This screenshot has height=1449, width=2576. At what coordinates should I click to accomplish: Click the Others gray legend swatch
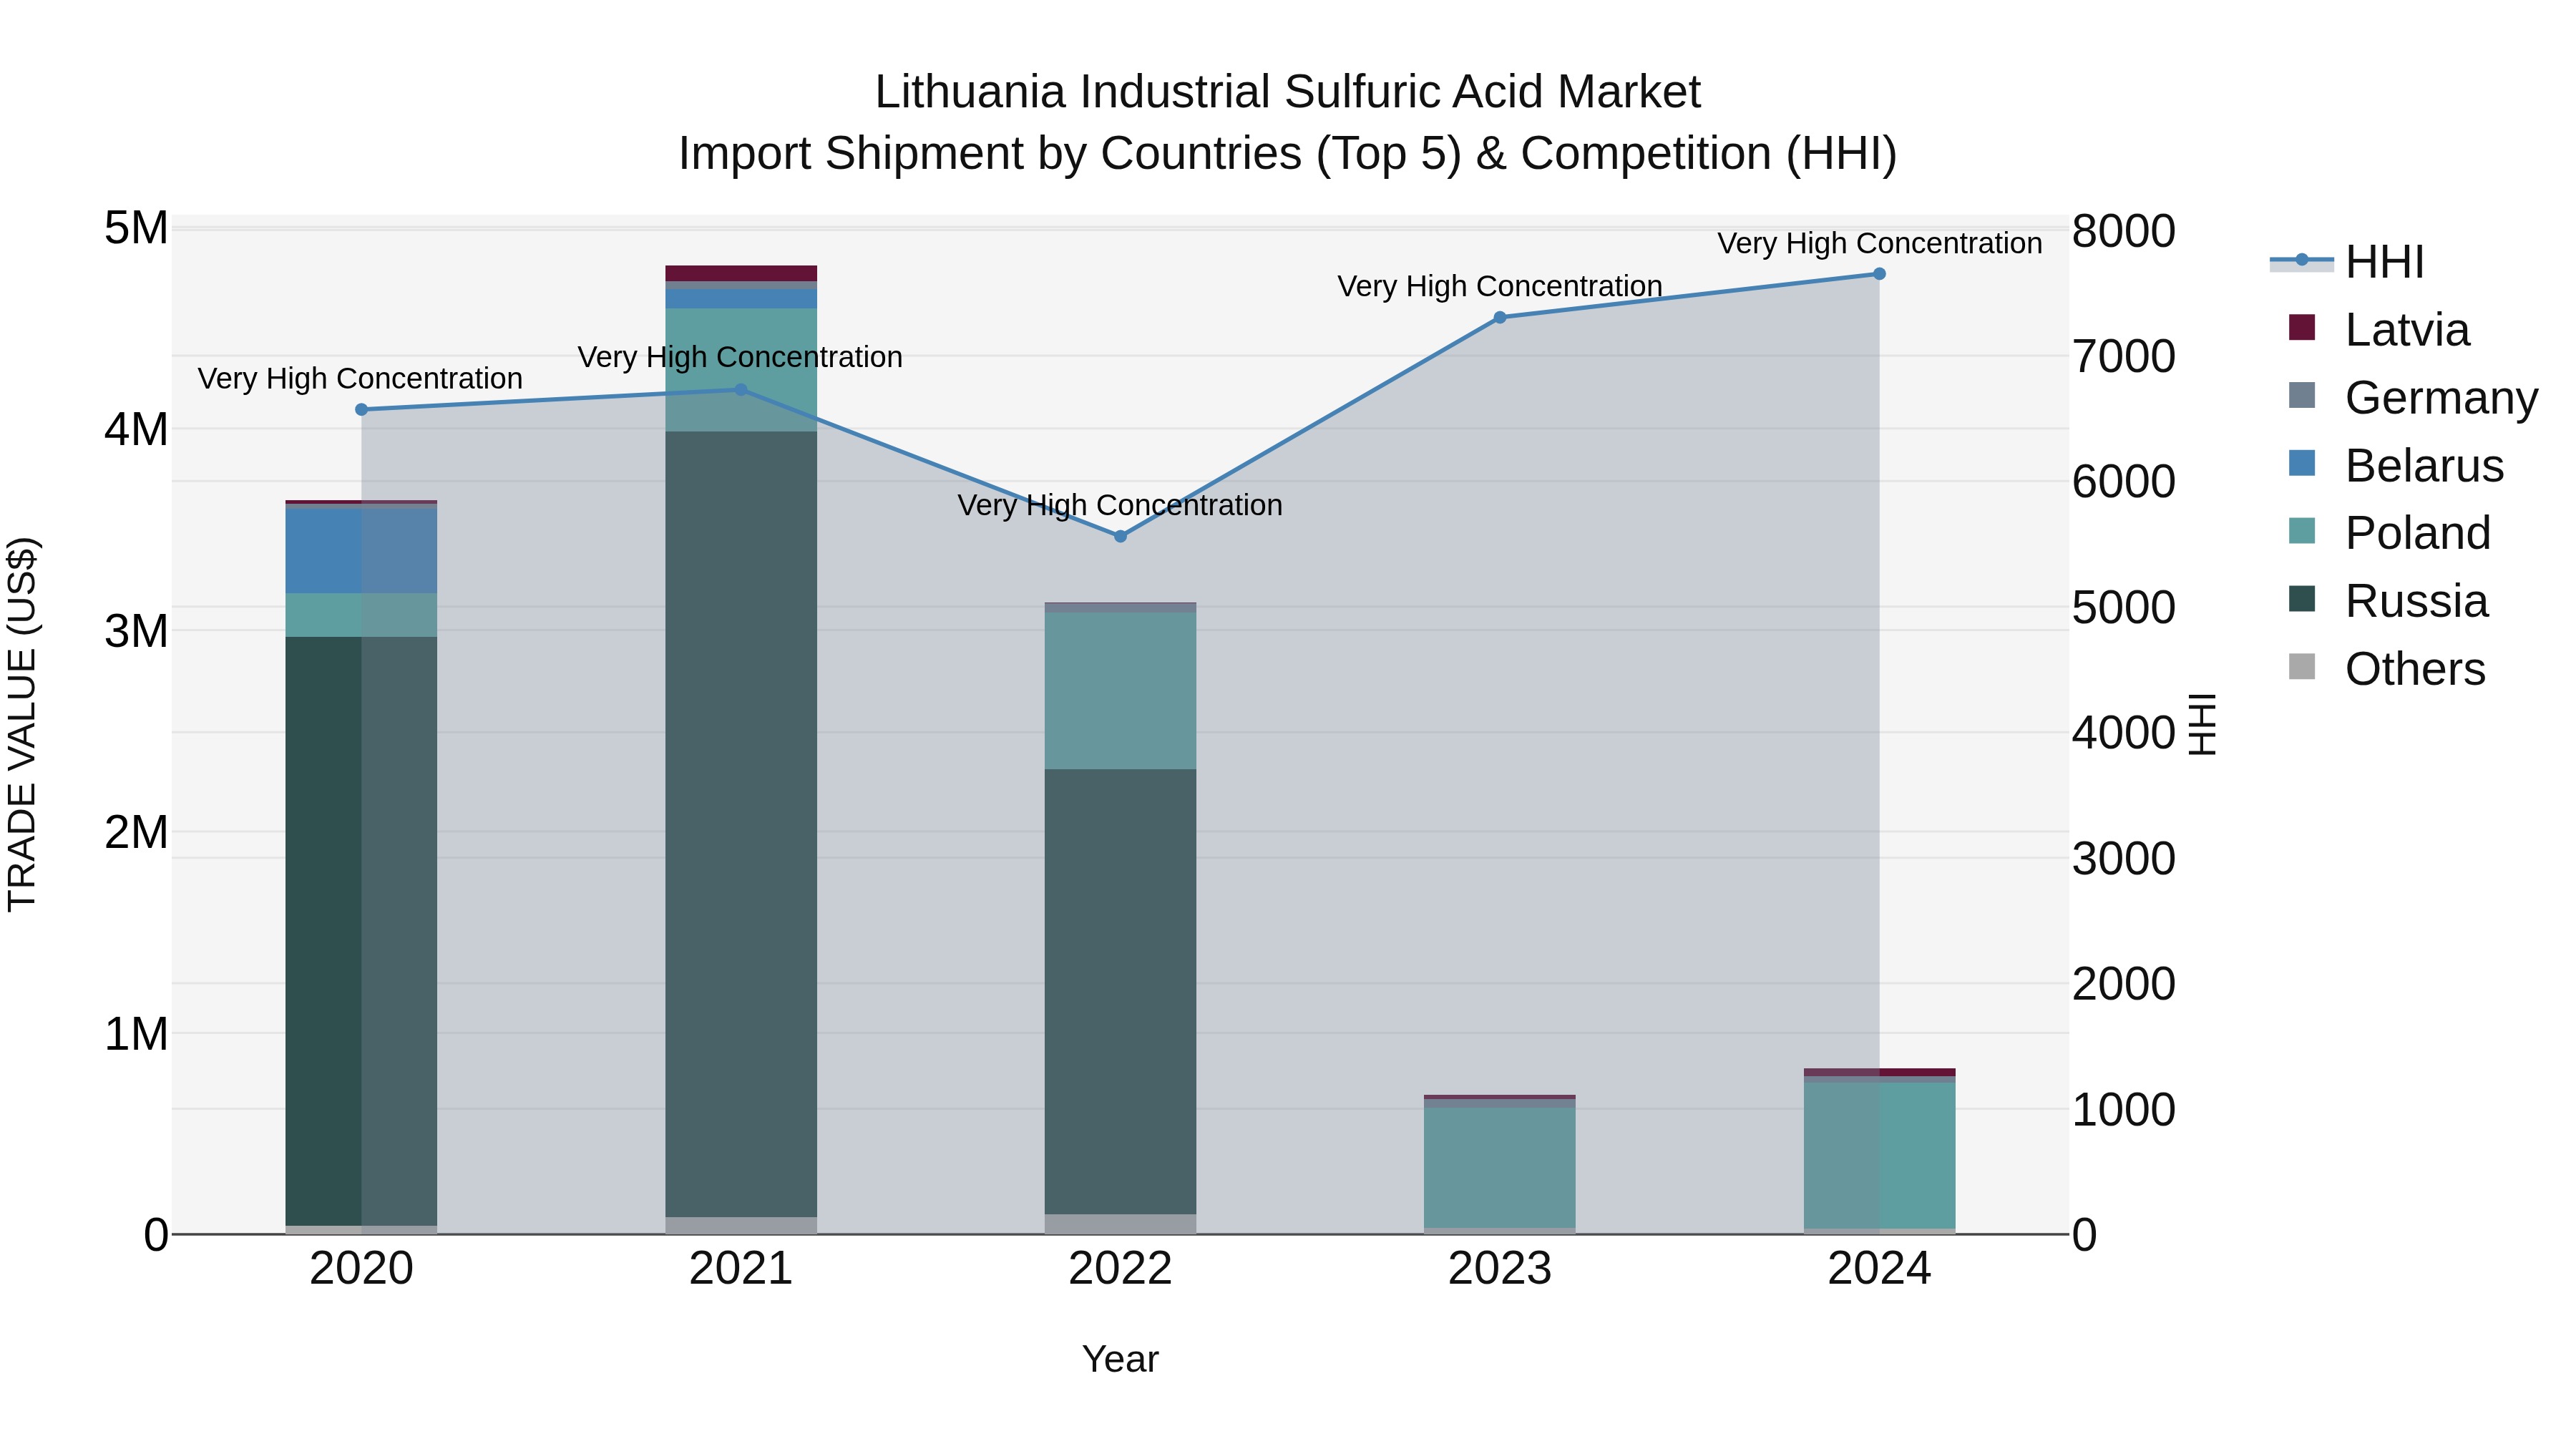click(2302, 667)
